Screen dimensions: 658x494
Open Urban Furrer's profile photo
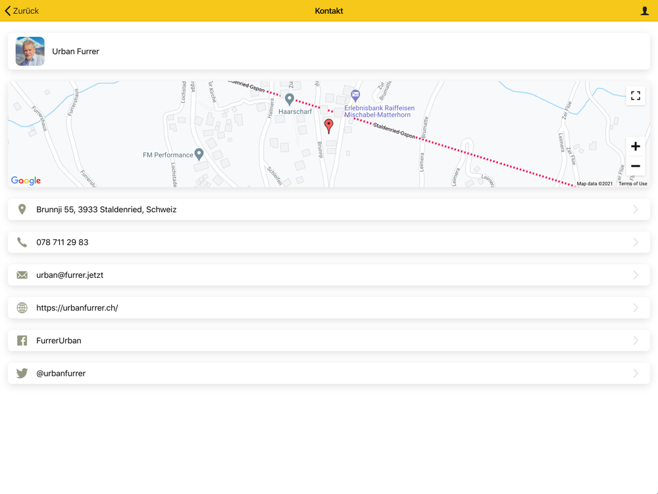30,51
